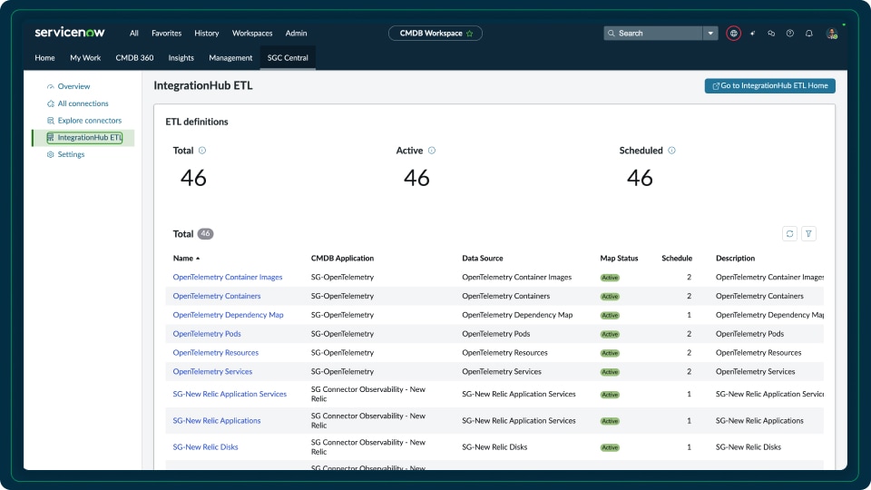
Task: Open SG-New Relic Disks link
Action: (x=205, y=447)
